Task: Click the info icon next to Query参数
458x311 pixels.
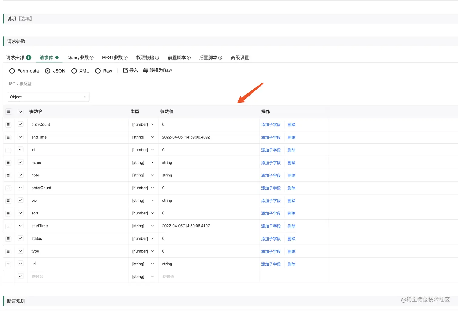Action: [91, 58]
